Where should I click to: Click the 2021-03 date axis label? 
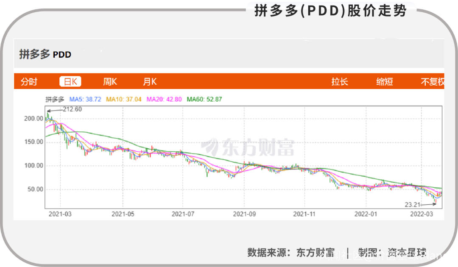coord(60,214)
